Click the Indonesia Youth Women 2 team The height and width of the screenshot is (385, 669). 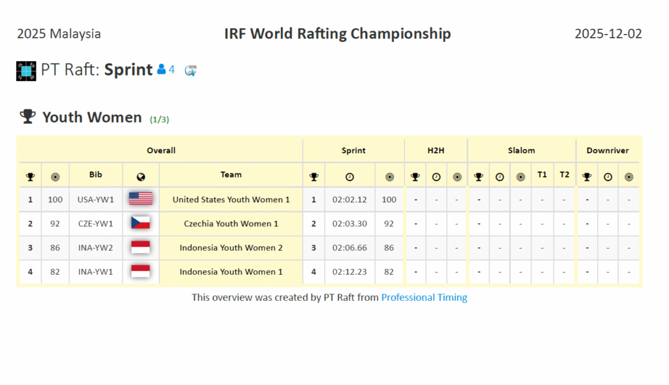pos(231,248)
